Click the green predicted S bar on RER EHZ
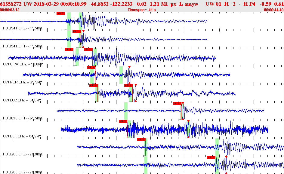 tap(121, 75)
